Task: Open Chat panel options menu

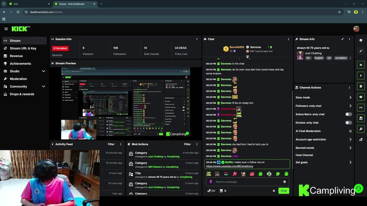Action: tap(288, 39)
